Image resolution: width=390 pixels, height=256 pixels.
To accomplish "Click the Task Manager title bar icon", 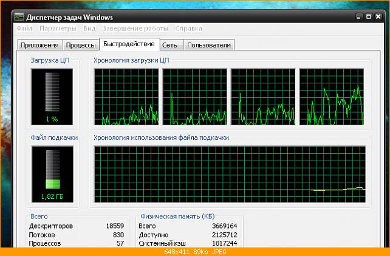I will 19,17.
